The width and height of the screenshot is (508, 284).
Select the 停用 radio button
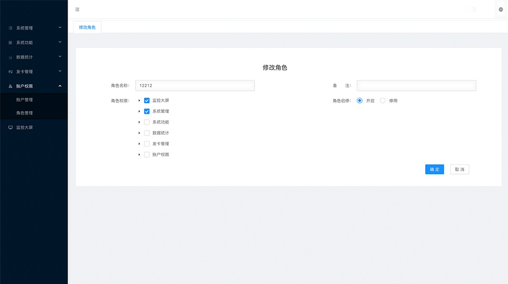383,100
